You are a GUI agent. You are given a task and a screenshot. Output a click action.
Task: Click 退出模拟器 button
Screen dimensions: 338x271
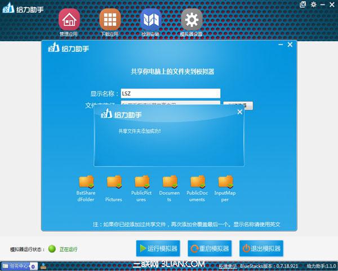point(261,248)
